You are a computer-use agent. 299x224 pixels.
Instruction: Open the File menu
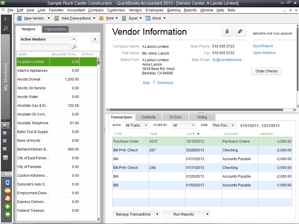(x=10, y=10)
